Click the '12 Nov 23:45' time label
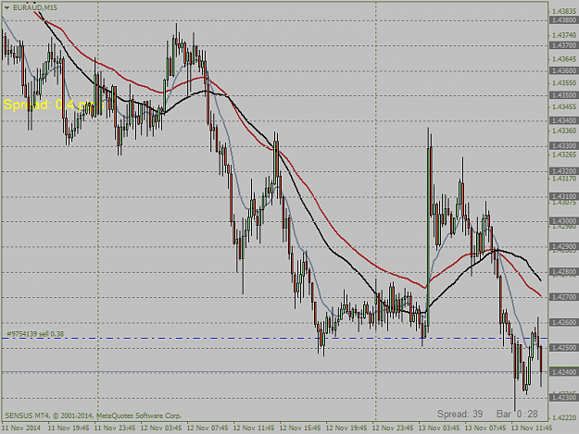579x434 pixels. tap(393, 428)
